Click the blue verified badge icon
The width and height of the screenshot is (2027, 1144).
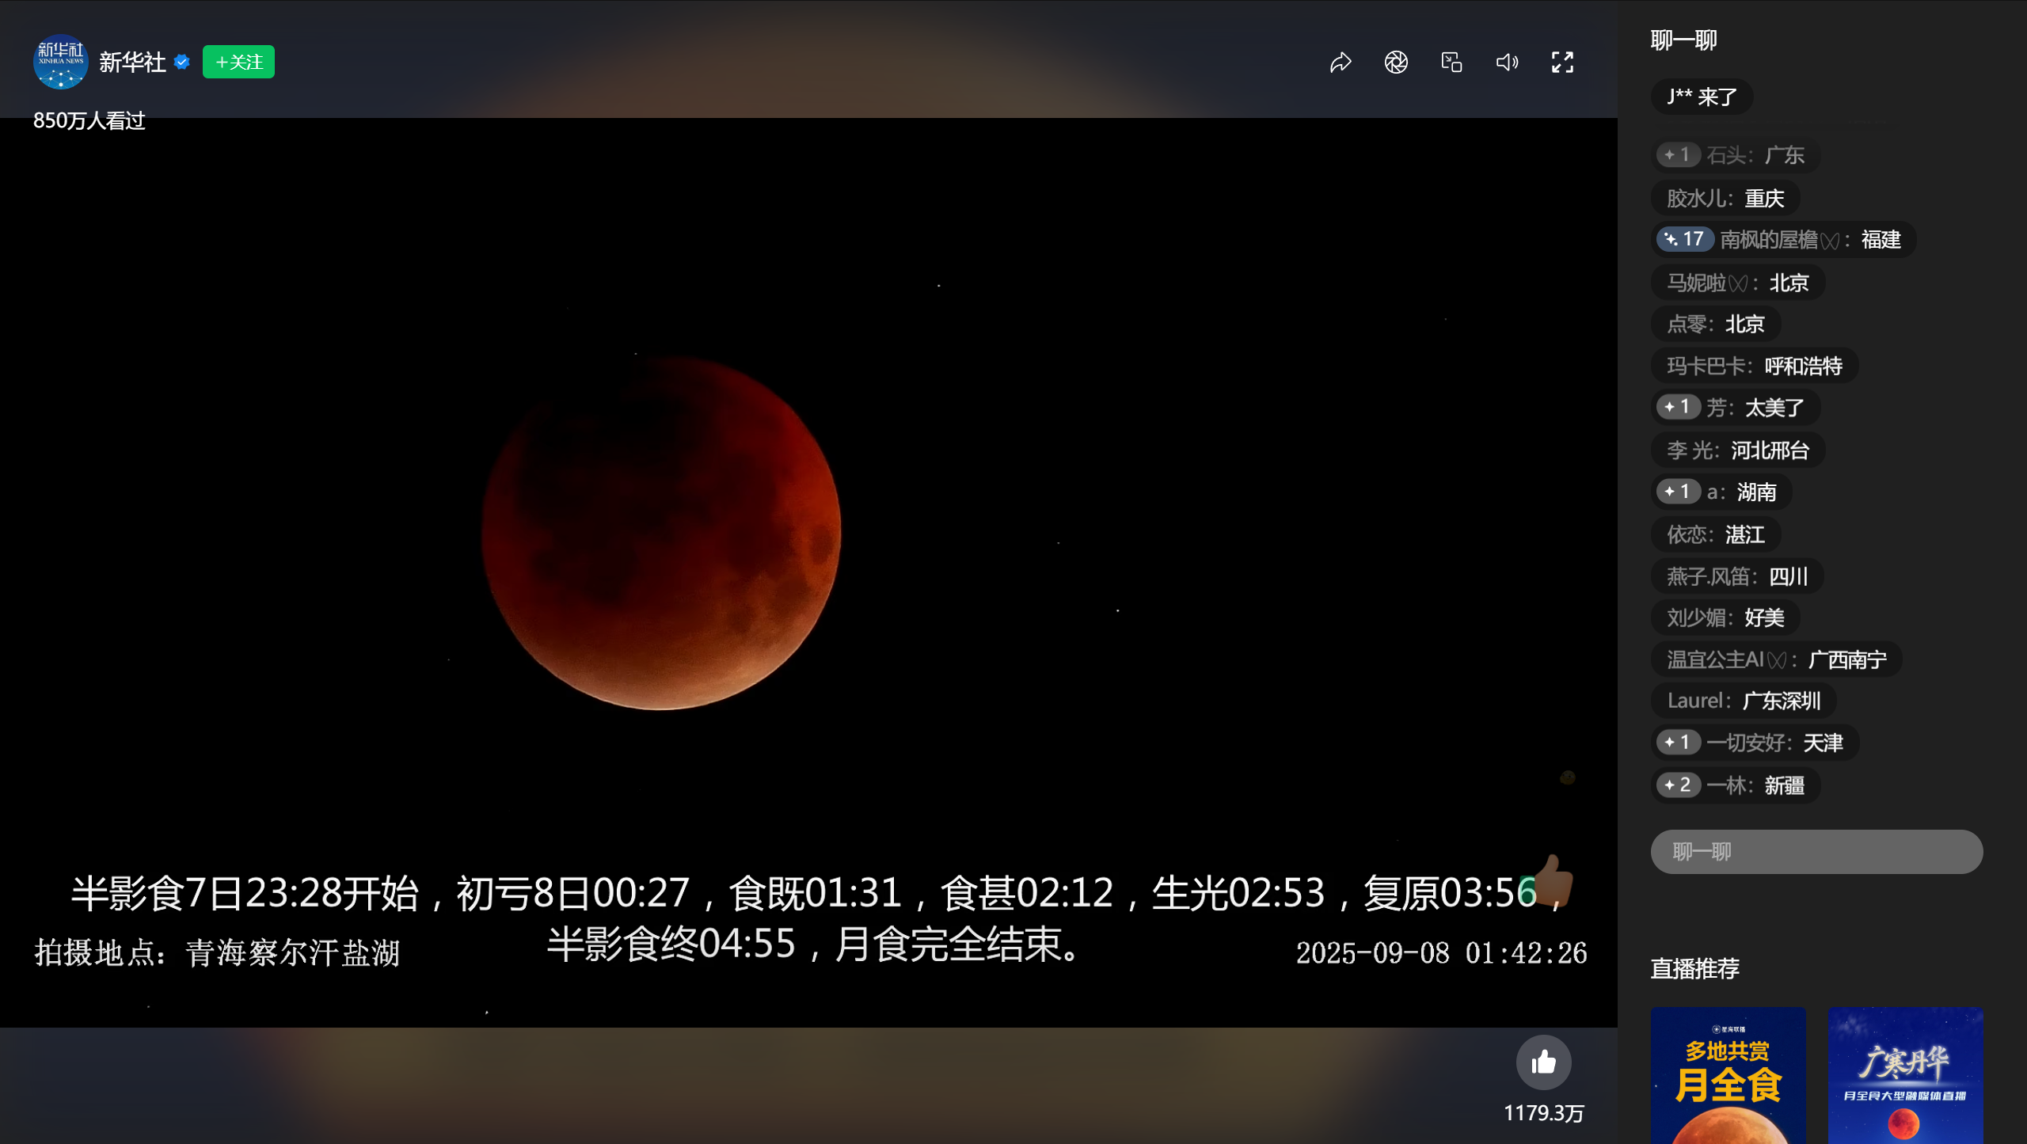click(182, 62)
